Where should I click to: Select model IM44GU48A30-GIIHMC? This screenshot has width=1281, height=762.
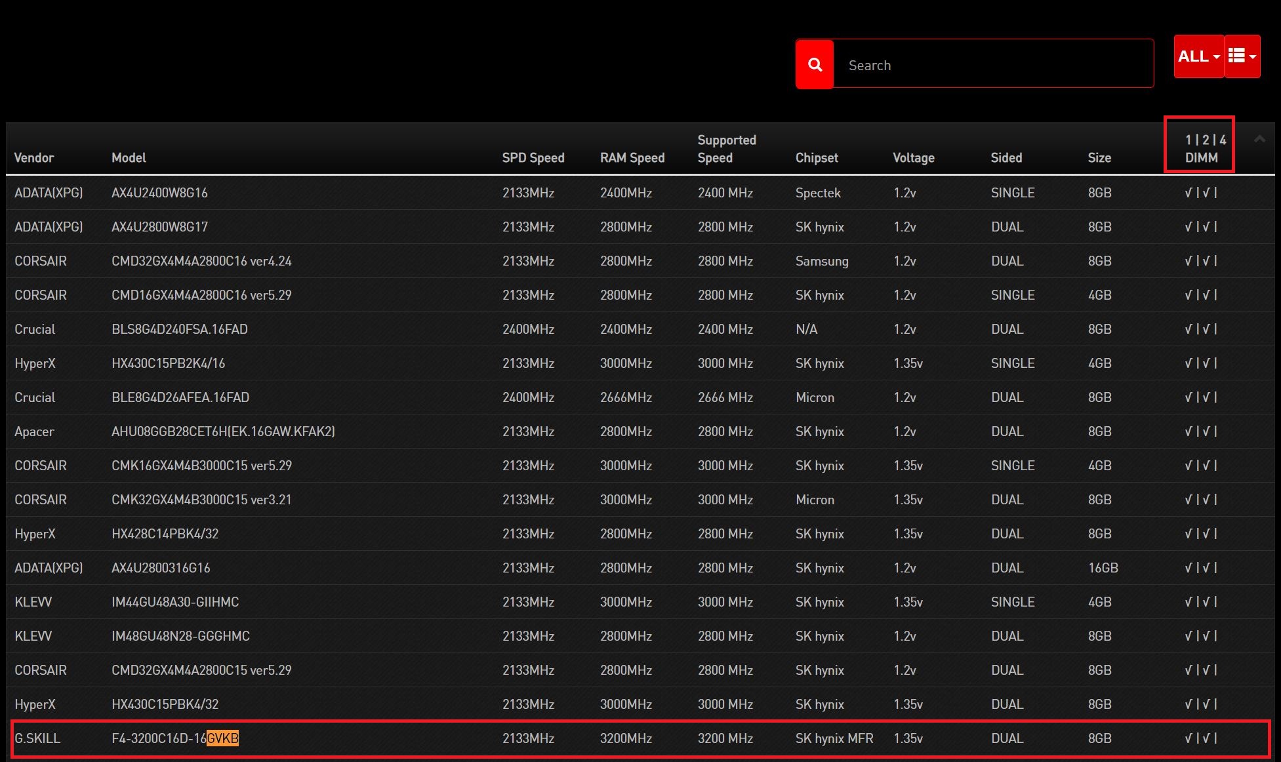tap(175, 602)
